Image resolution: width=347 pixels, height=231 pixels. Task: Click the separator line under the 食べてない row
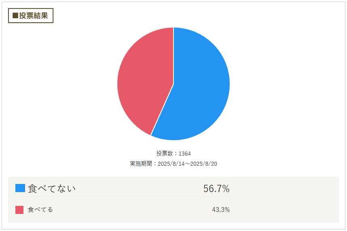[123, 197]
